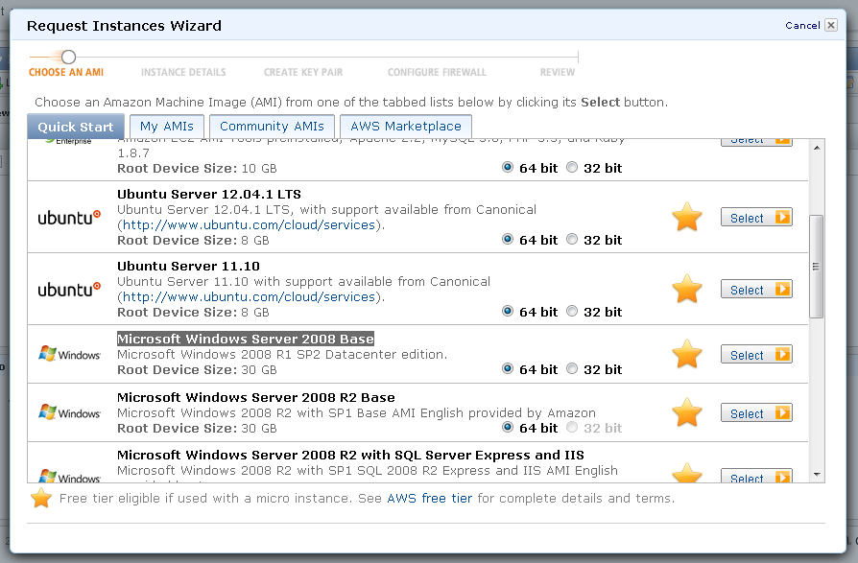Viewport: 858px width, 563px height.
Task: Choose 32 bit for the 10 GB root device AMI
Action: point(572,167)
